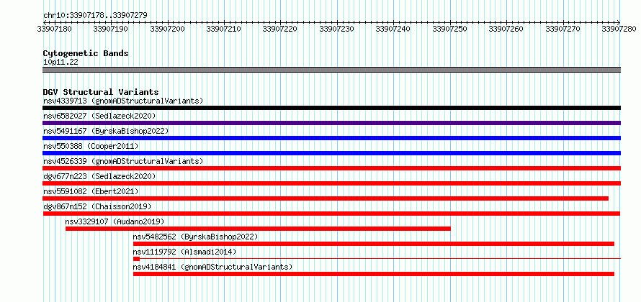Select the blue nsv550388 variant bar

coord(331,153)
